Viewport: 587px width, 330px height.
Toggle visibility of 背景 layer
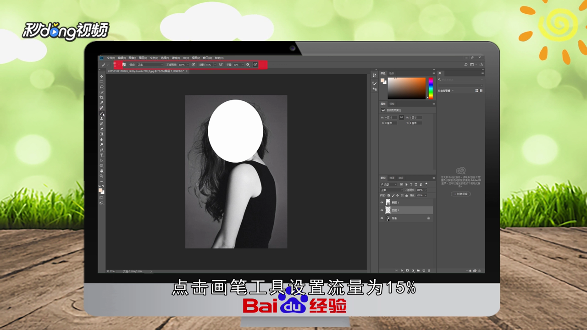point(382,218)
